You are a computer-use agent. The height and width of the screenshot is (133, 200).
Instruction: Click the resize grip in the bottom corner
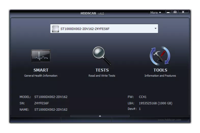click(189, 121)
